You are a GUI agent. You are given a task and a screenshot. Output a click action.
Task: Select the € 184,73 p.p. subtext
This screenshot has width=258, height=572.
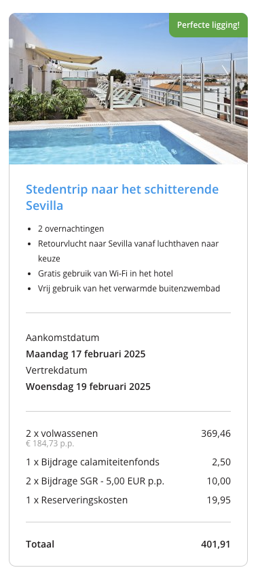click(50, 444)
